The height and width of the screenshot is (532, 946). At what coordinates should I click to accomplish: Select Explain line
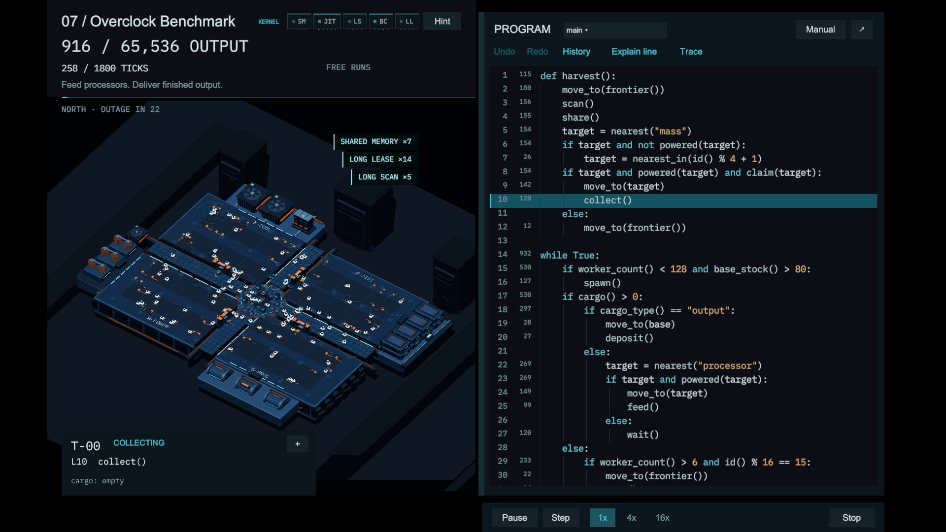tap(634, 52)
